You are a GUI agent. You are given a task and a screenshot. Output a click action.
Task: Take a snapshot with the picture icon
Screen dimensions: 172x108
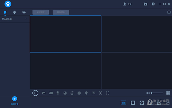[44, 93]
